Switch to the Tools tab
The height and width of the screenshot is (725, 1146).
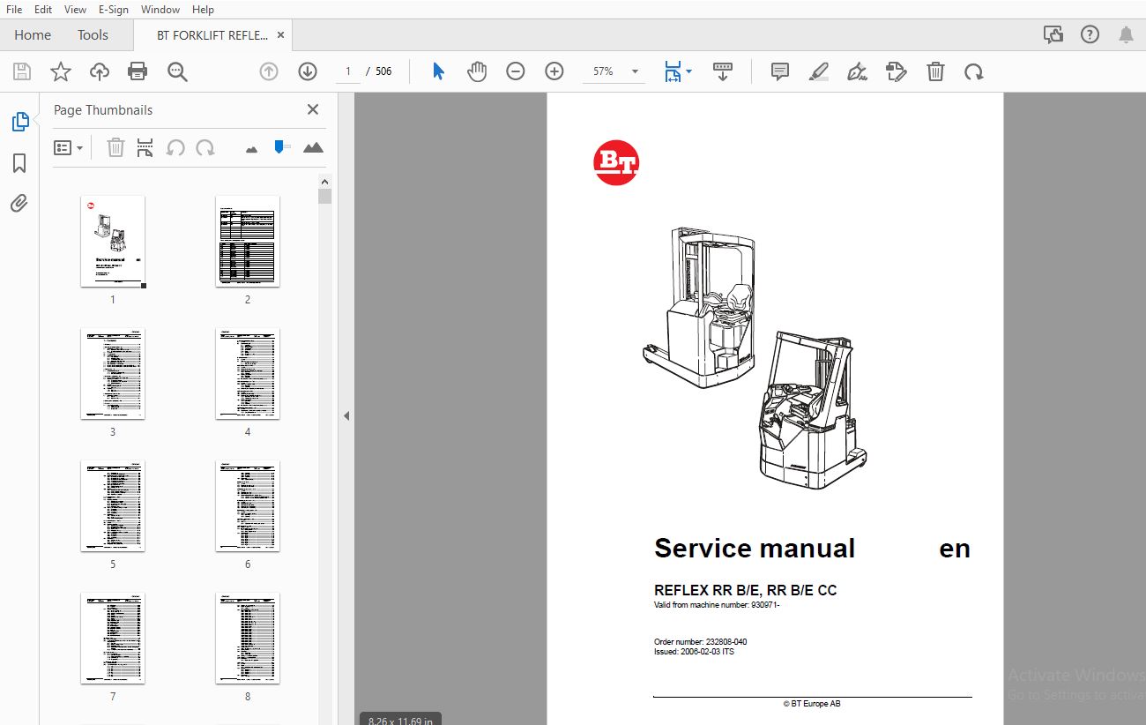tap(93, 35)
